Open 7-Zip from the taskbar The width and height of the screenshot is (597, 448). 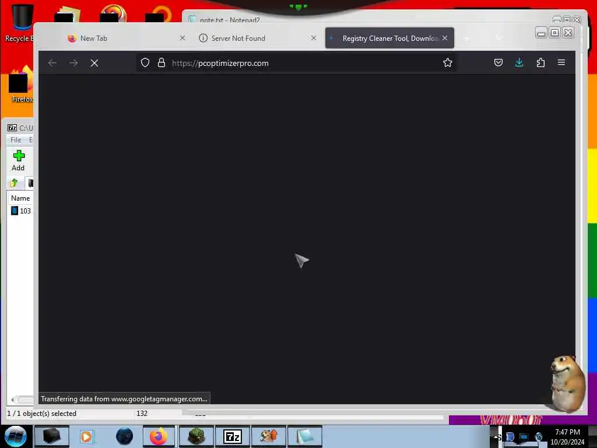click(233, 436)
